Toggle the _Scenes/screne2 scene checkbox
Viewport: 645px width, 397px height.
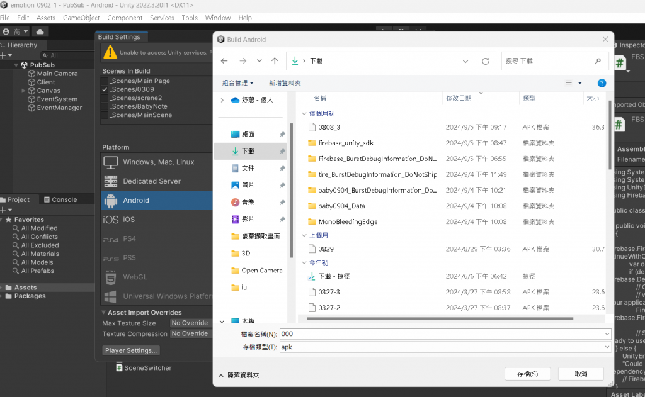coord(105,98)
